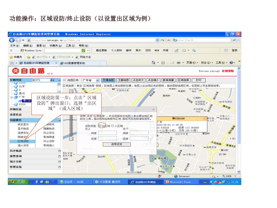Image resolution: width=277 pixels, height=208 pixels.
Task: Click the red stop loading icon
Action: pyautogui.click(x=169, y=40)
